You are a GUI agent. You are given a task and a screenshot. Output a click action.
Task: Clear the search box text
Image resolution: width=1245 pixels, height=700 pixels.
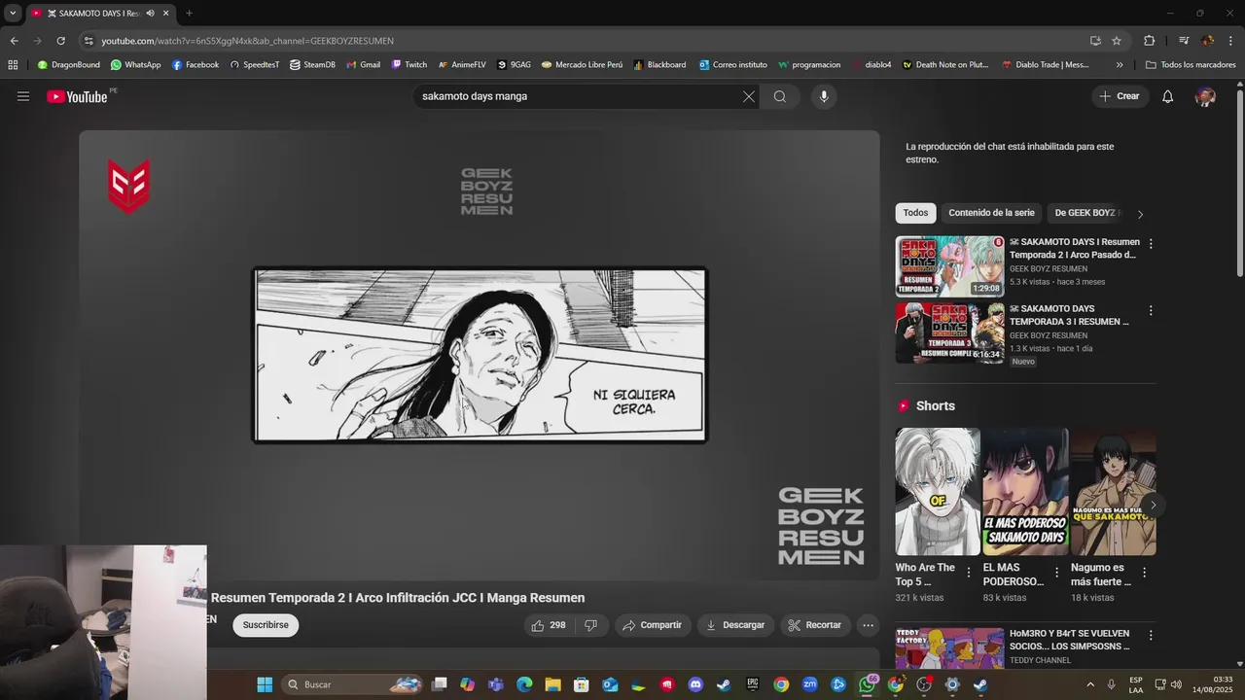pyautogui.click(x=749, y=96)
